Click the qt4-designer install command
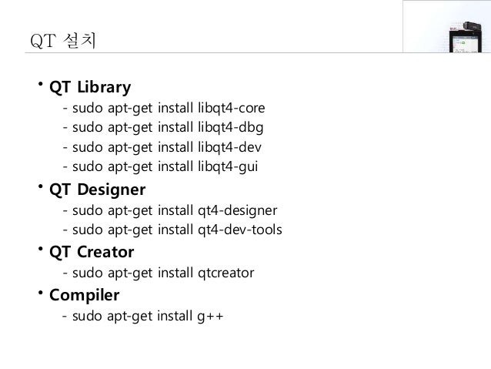The image size is (491, 369). pyautogui.click(x=170, y=210)
